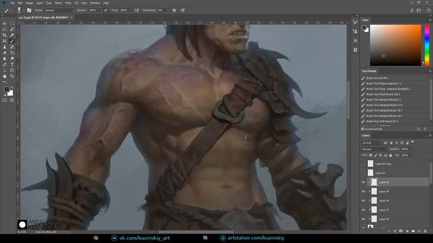The image size is (433, 243).
Task: Open Smoothing percentage dropdown
Action: (168, 10)
